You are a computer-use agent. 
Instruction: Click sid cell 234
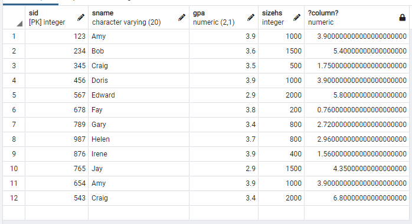point(57,51)
